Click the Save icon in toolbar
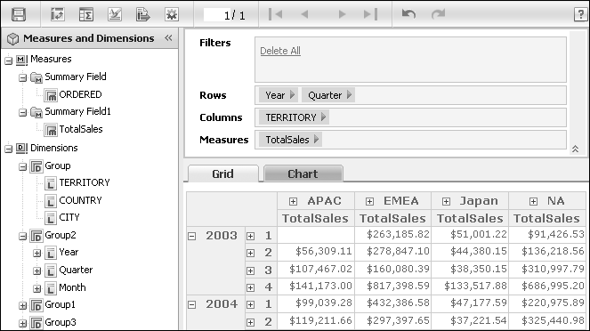The width and height of the screenshot is (590, 331). coord(19,14)
